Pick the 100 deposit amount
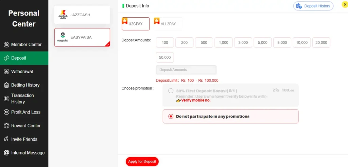 (165, 42)
